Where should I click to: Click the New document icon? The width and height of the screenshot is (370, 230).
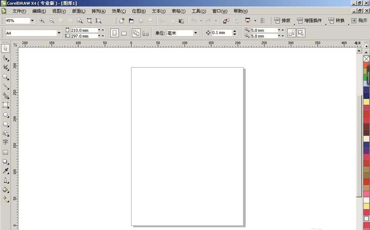coord(122,21)
